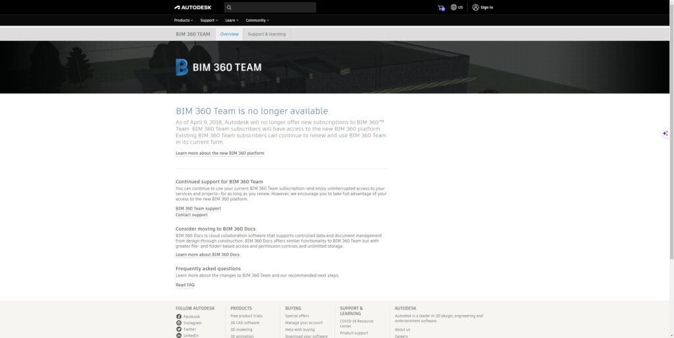Open 3D CAD software footer link
Image resolution: width=674 pixels, height=338 pixels.
point(245,323)
